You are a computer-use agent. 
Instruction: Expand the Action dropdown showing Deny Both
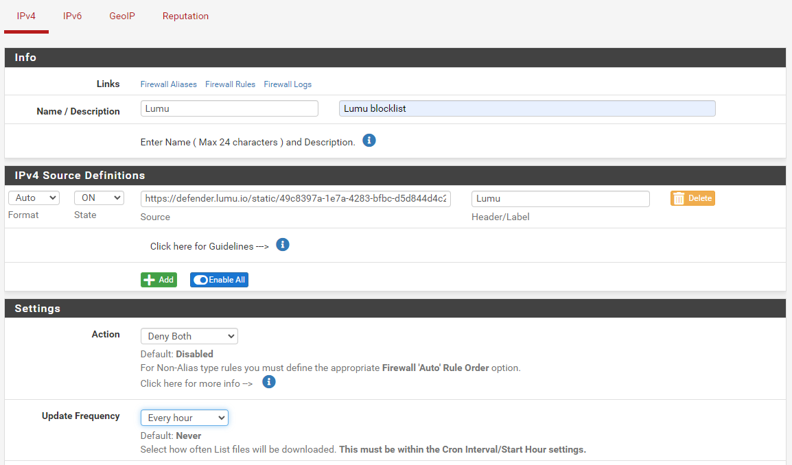pos(189,336)
